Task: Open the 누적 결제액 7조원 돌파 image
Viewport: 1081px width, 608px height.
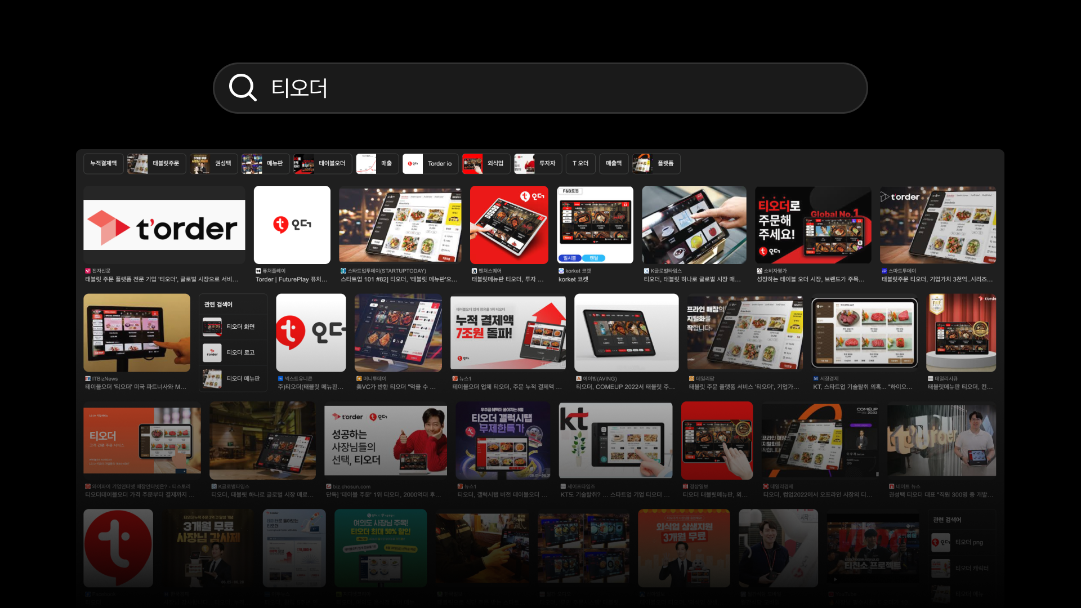Action: 508,332
